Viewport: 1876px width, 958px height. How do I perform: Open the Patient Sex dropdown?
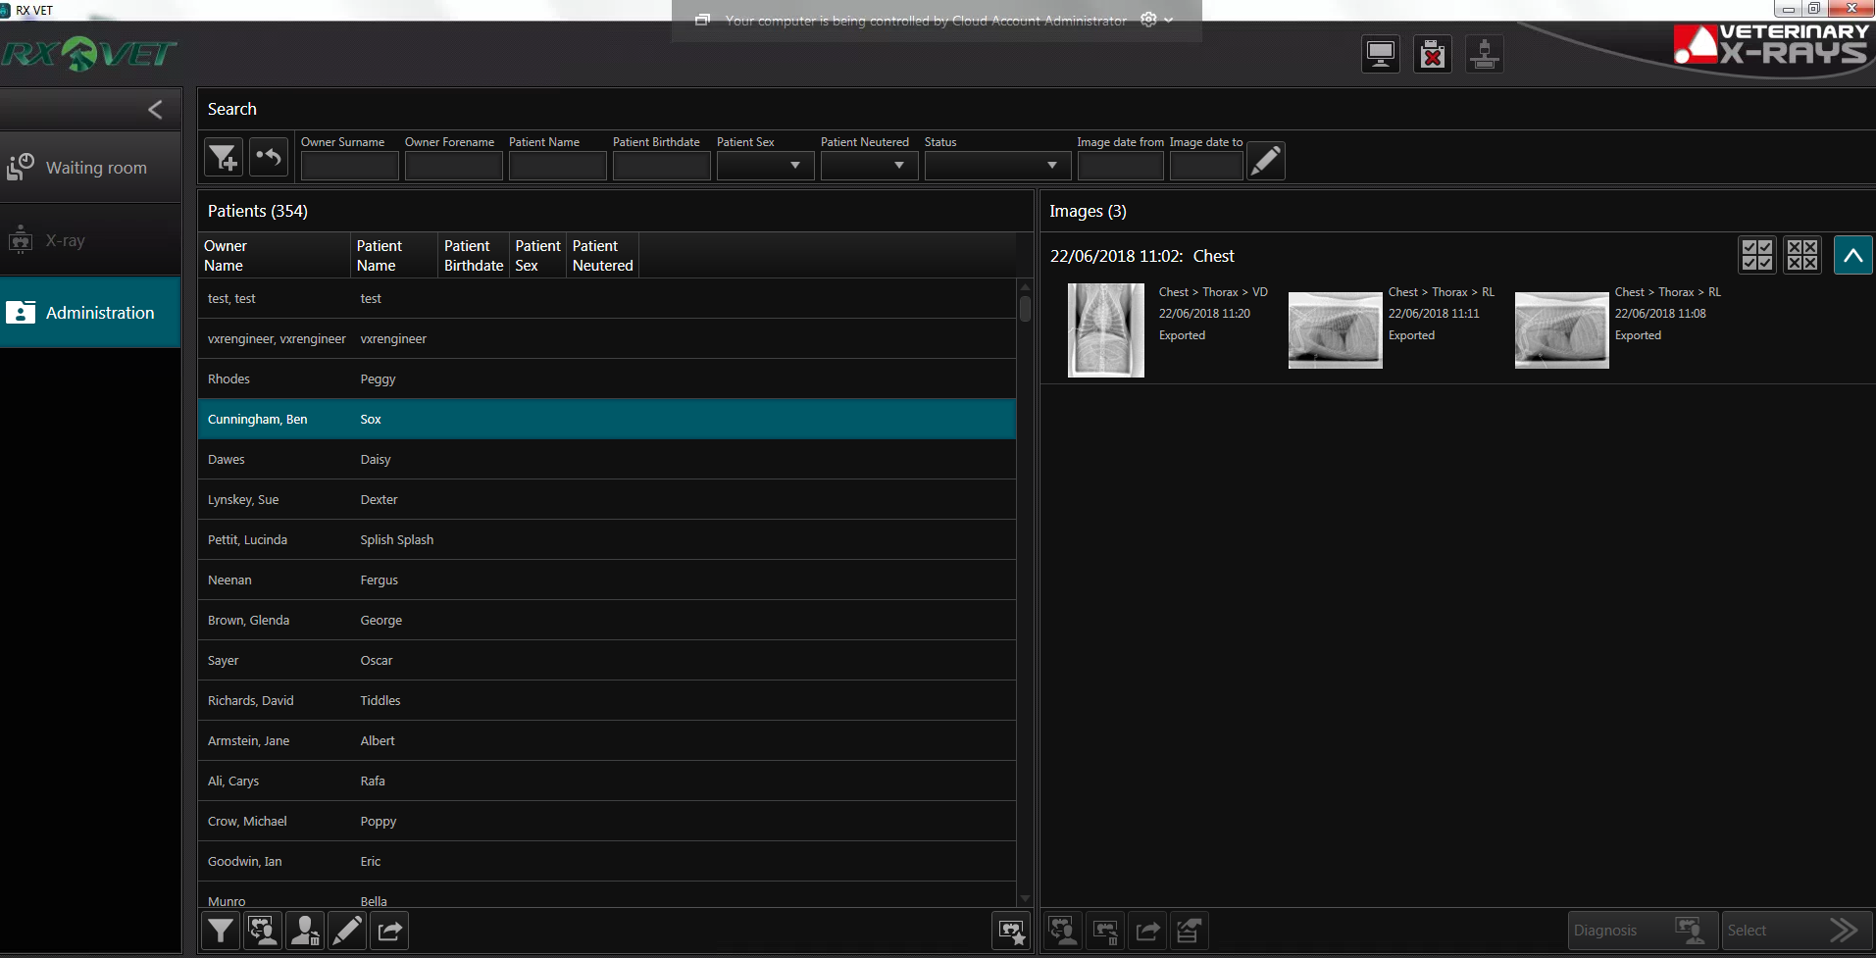tap(765, 166)
